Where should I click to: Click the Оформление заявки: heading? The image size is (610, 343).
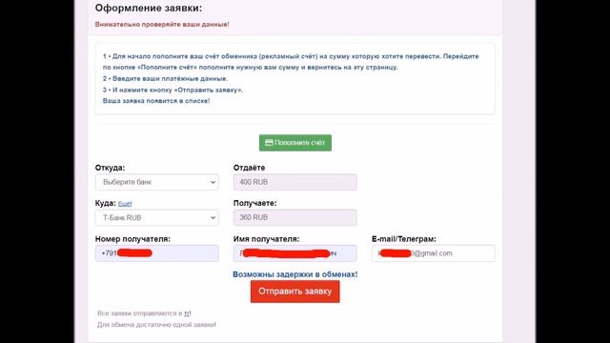149,9
